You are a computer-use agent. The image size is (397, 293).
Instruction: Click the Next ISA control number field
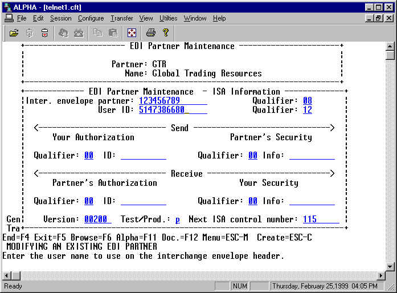pyautogui.click(x=320, y=219)
